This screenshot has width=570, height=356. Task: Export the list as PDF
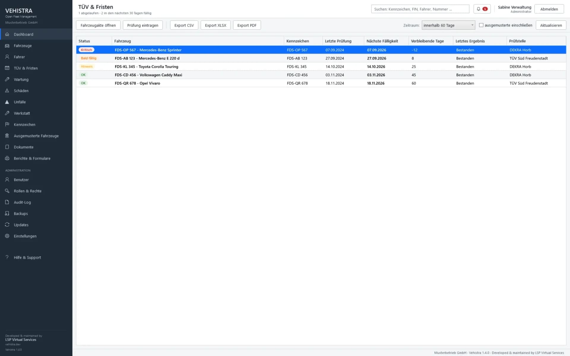[x=247, y=25]
